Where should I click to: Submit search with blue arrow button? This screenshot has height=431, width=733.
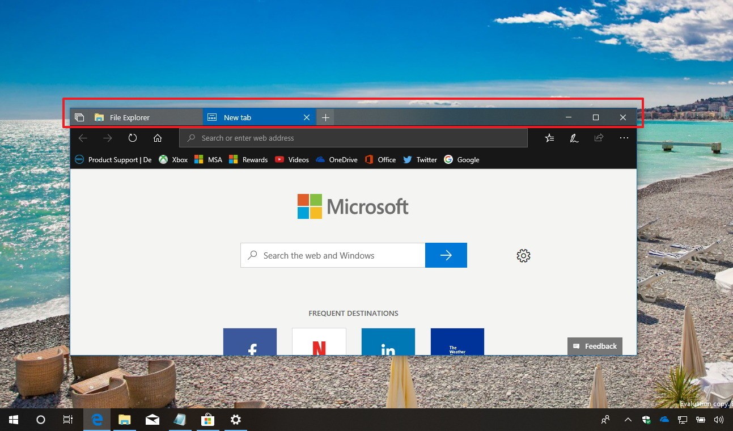point(446,255)
